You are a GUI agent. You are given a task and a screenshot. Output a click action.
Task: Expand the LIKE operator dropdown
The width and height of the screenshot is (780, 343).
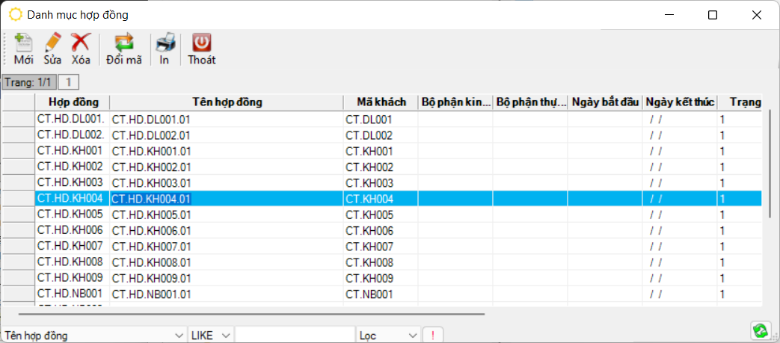(225, 336)
